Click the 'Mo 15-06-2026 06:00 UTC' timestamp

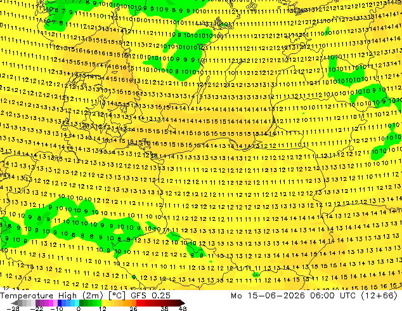pos(294,296)
